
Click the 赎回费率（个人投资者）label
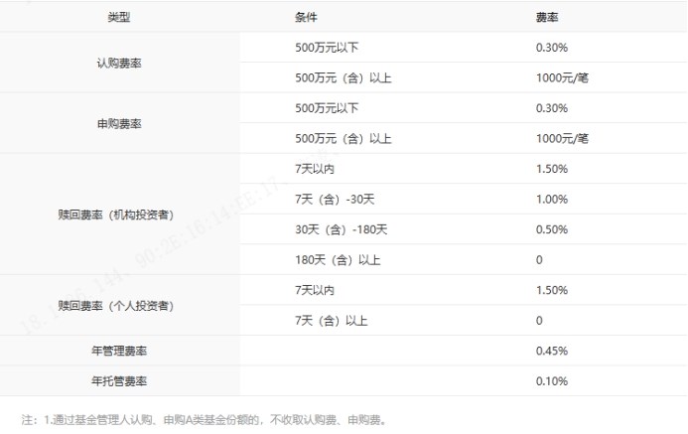(118, 305)
